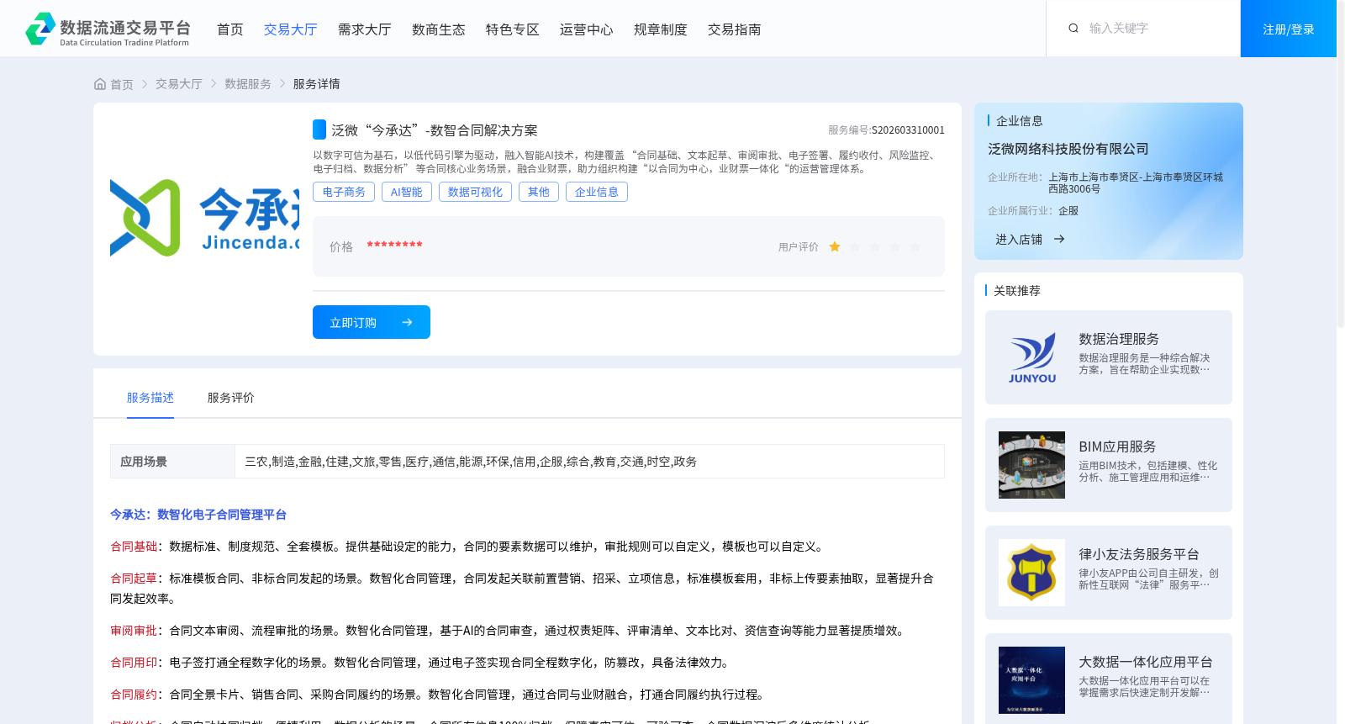Click 数据服务 breadcrumb link
The width and height of the screenshot is (1345, 724).
click(248, 84)
